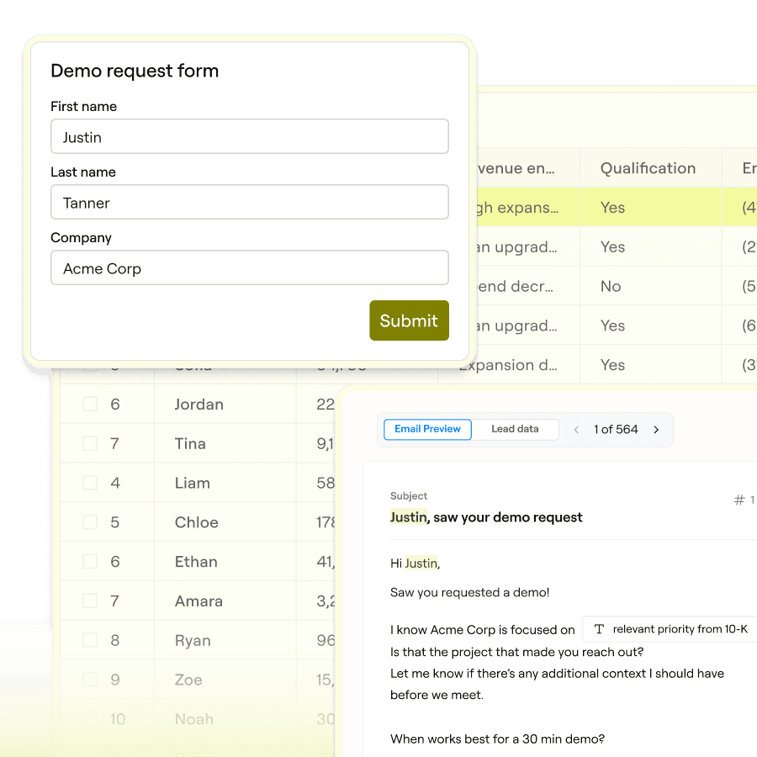Image resolution: width=757 pixels, height=757 pixels.
Task: Open the 'relevant priority from 10-K' variable chip
Action: click(670, 629)
